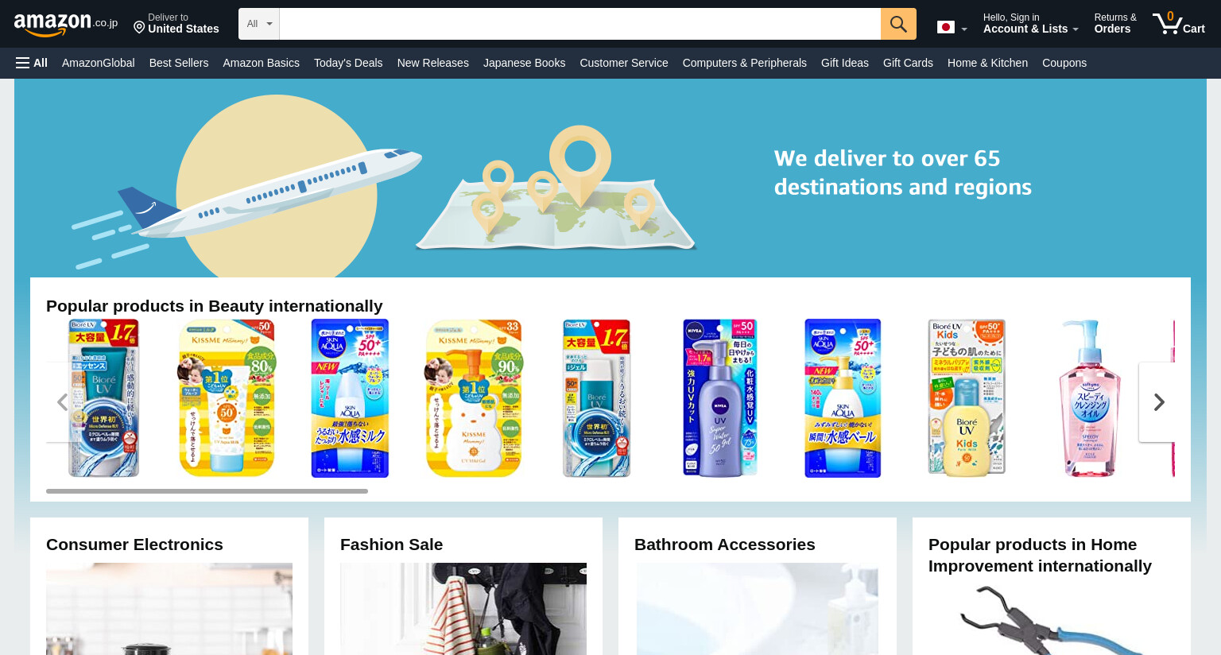Open the Nivea UV purple bottle product
This screenshot has height=655, width=1221.
[x=719, y=398]
